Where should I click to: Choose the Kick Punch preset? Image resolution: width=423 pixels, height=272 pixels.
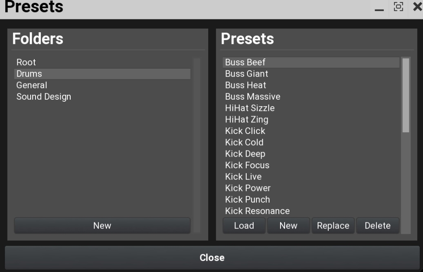point(247,199)
